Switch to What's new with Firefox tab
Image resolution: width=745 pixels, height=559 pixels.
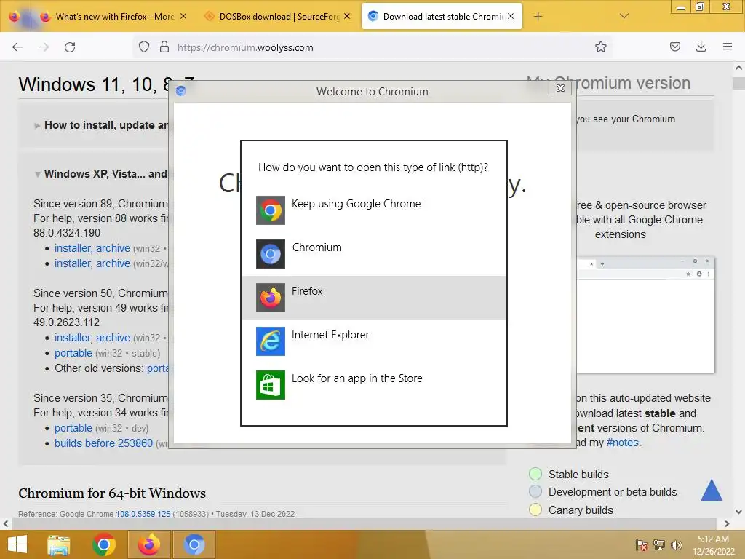[115, 17]
